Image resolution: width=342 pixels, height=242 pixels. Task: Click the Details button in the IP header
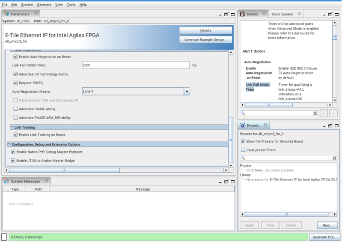206,30
